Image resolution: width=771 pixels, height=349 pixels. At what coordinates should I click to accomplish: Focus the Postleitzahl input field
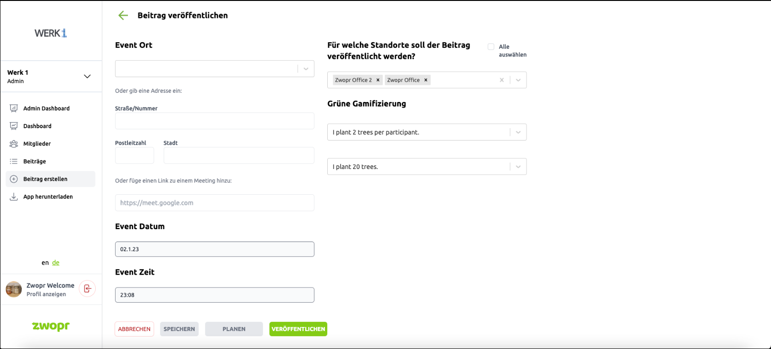[134, 155]
